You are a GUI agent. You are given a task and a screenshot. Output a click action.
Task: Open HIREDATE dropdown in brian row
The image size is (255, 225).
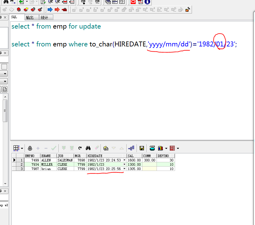[124, 169]
